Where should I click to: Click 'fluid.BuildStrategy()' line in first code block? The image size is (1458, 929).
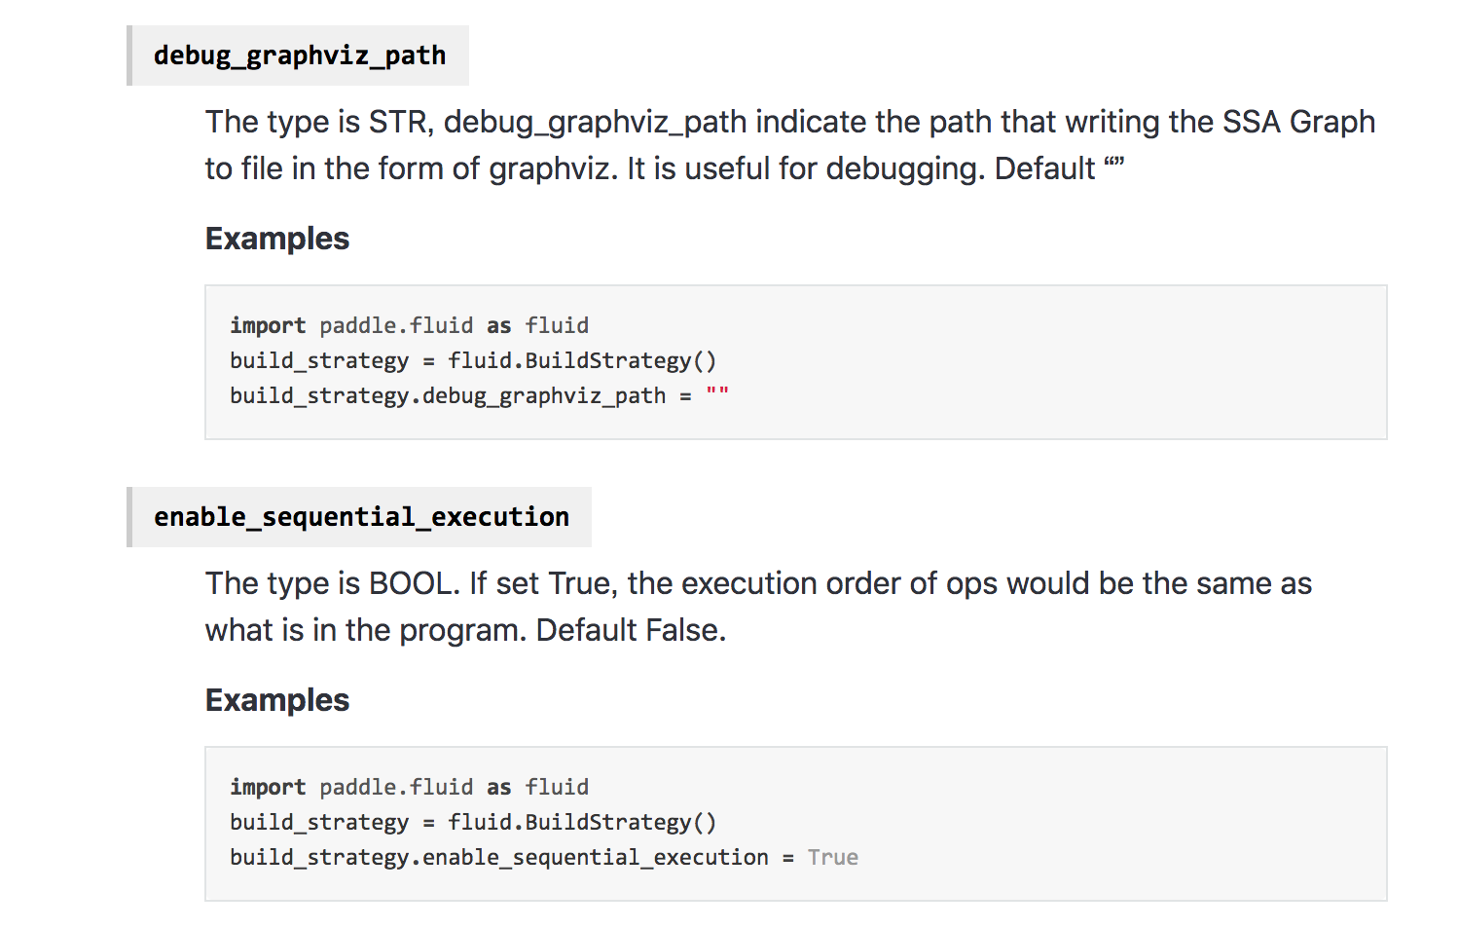point(473,360)
